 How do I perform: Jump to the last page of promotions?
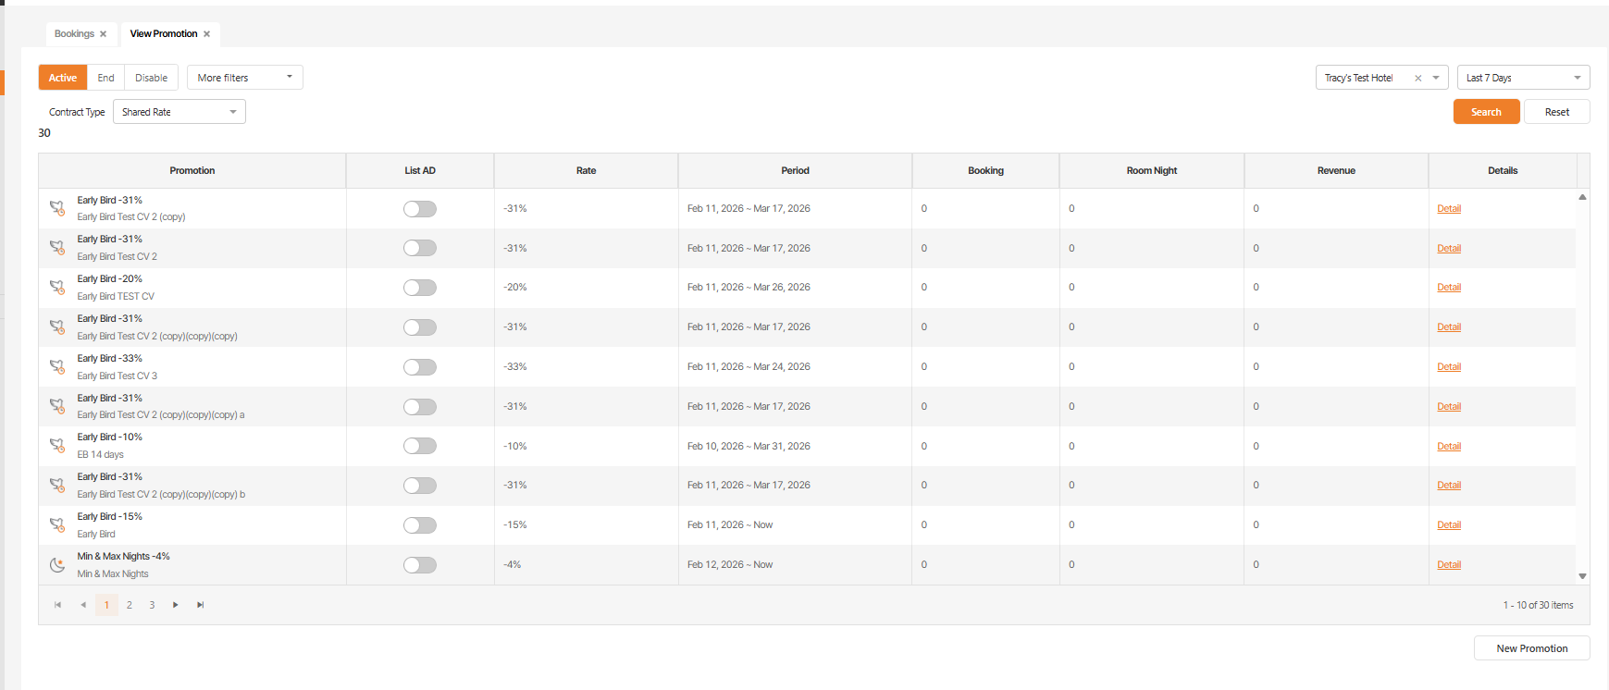click(200, 605)
